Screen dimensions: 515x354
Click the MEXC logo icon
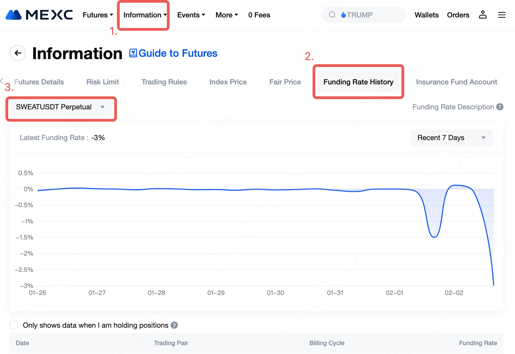[14, 15]
